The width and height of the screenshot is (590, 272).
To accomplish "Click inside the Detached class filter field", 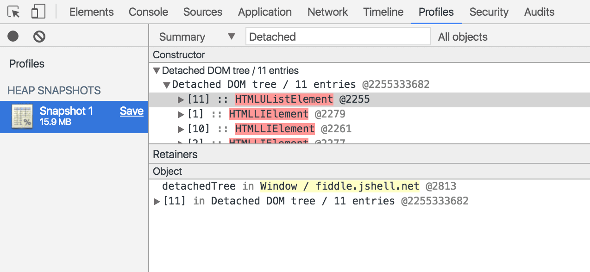I will (338, 37).
